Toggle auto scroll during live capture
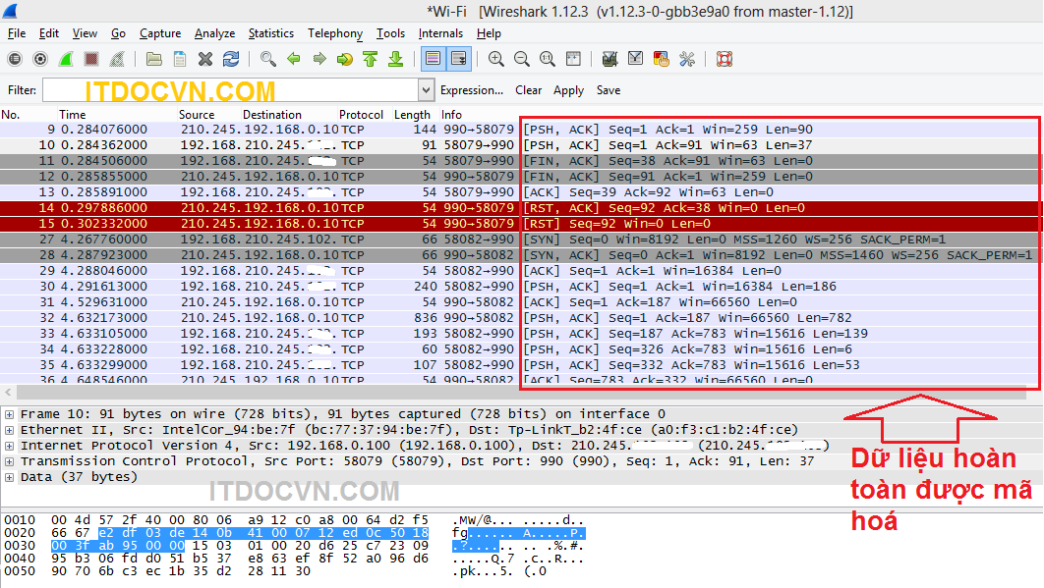Image resolution: width=1044 pixels, height=588 pixels. point(458,59)
